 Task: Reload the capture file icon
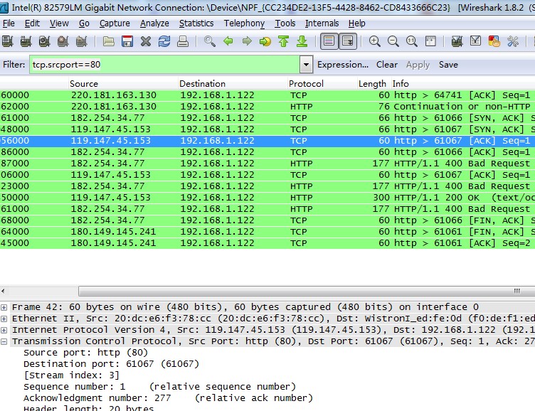[164, 42]
